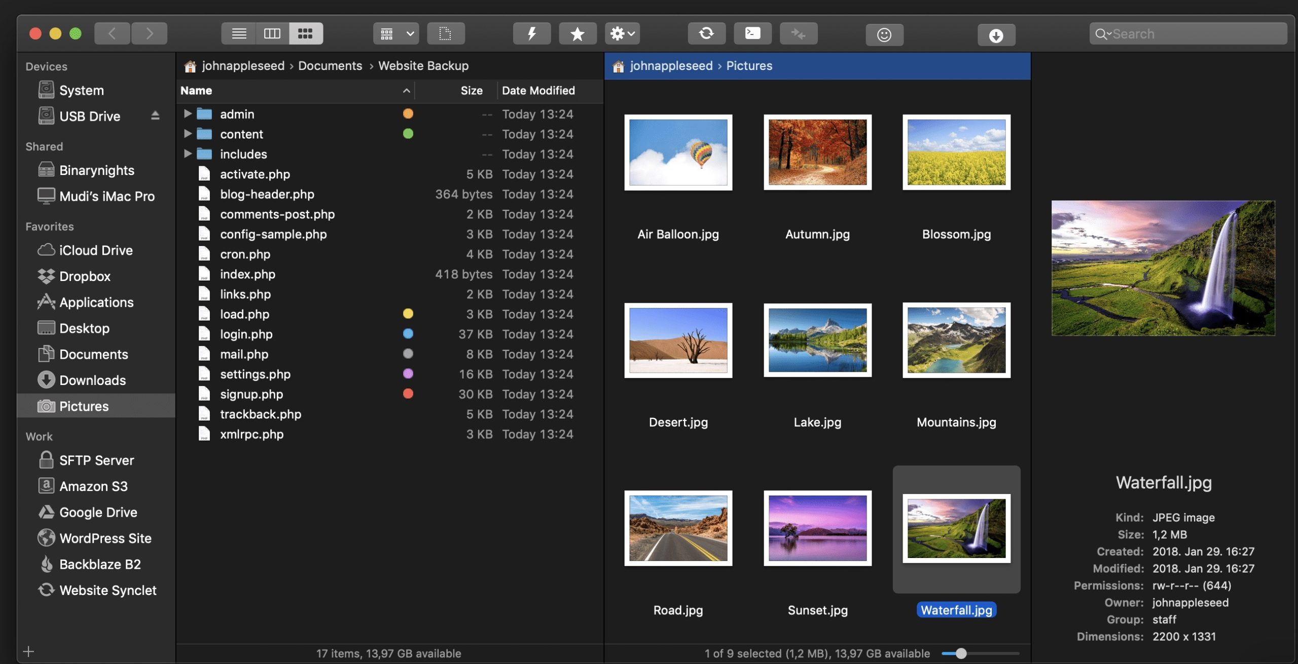Expand the admin folder disclosure triangle
The image size is (1298, 664).
coord(188,114)
